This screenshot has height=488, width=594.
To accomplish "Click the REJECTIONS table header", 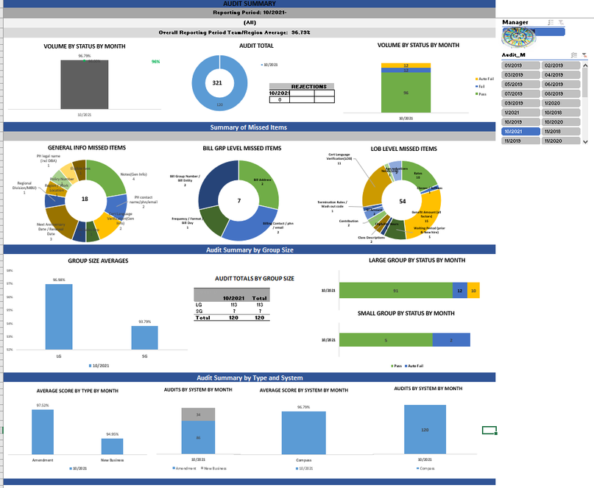I will point(302,86).
